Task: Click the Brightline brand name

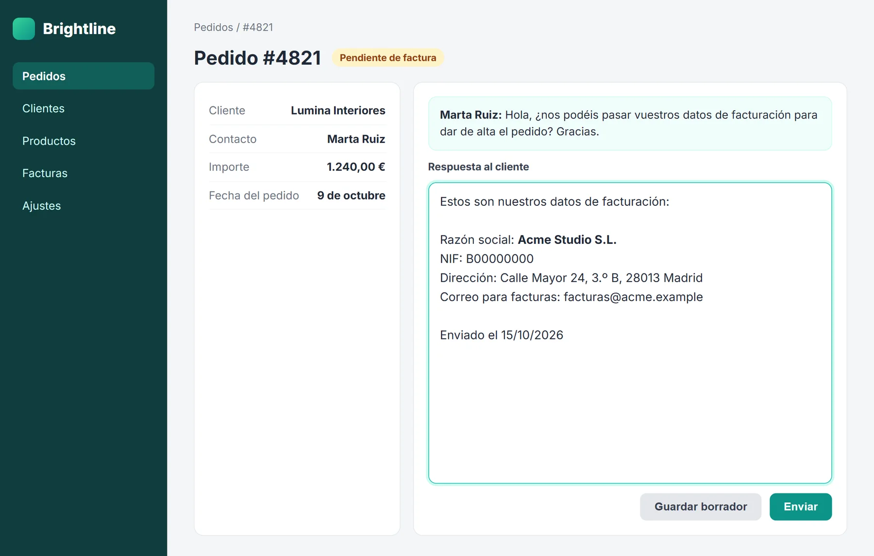Action: (79, 29)
